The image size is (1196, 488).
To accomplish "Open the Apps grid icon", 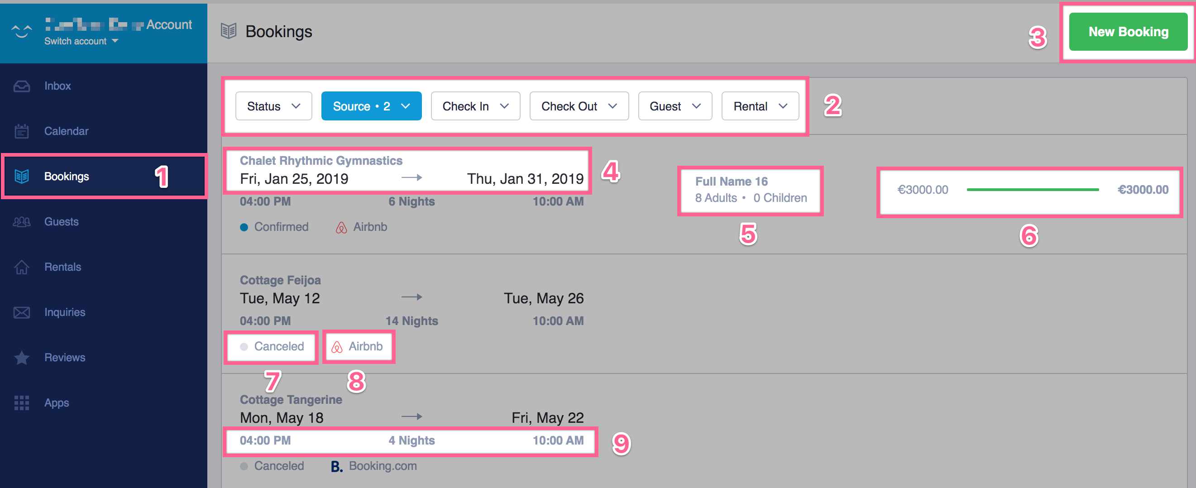I will [x=21, y=402].
